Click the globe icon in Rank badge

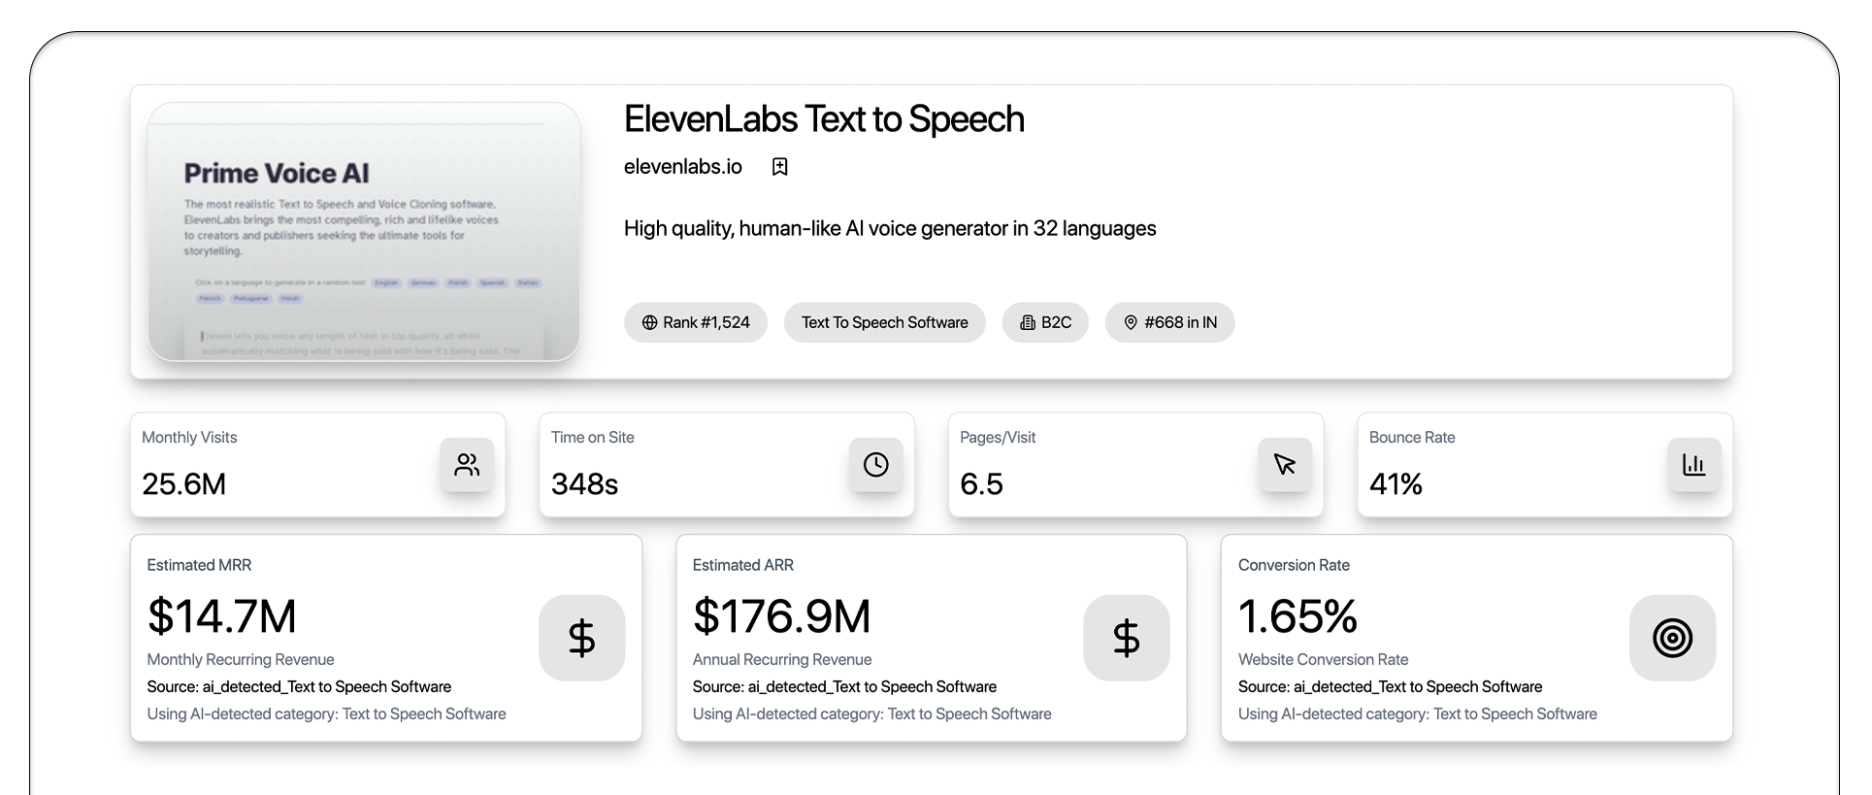pyautogui.click(x=649, y=322)
